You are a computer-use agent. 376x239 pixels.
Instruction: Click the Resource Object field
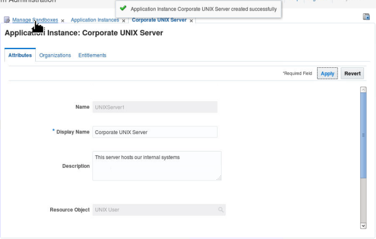(159, 209)
